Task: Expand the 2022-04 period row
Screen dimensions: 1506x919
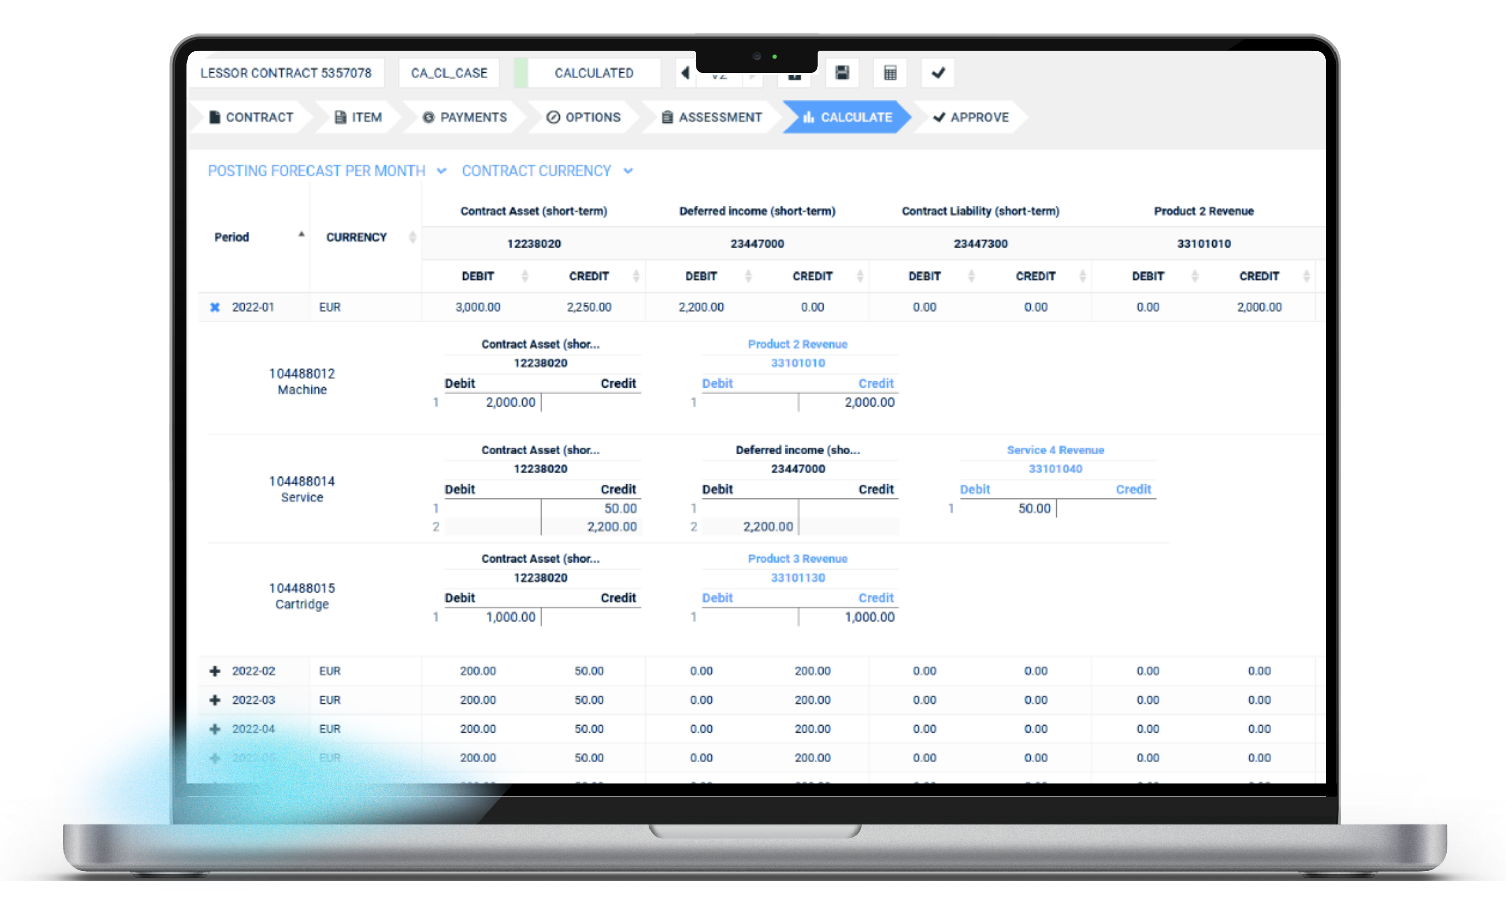Action: [x=215, y=728]
